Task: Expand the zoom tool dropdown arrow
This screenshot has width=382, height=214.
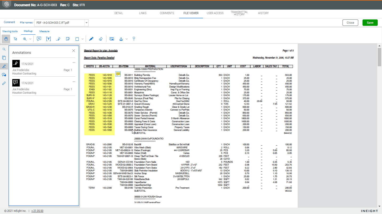Action: click(x=30, y=39)
